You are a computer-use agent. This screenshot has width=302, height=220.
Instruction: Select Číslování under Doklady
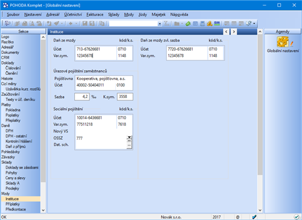click(13, 68)
